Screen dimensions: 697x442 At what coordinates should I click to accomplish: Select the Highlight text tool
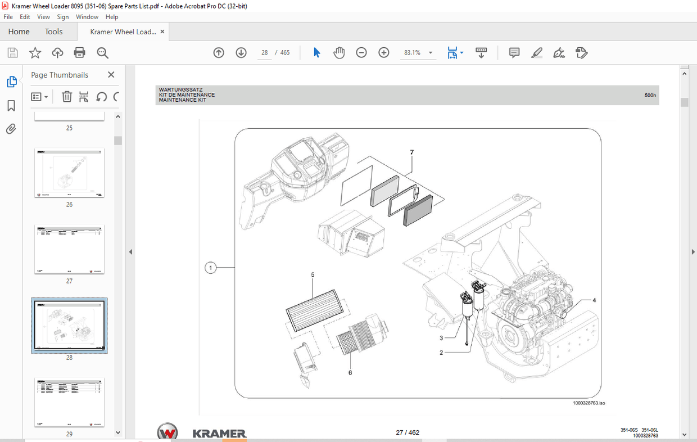click(536, 52)
